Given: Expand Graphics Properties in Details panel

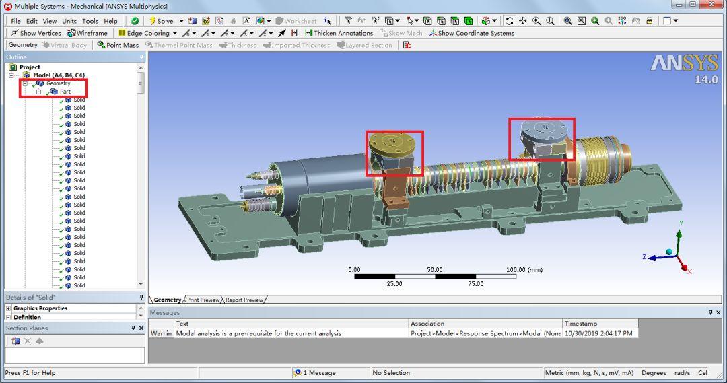Looking at the screenshot, I should coord(8,308).
